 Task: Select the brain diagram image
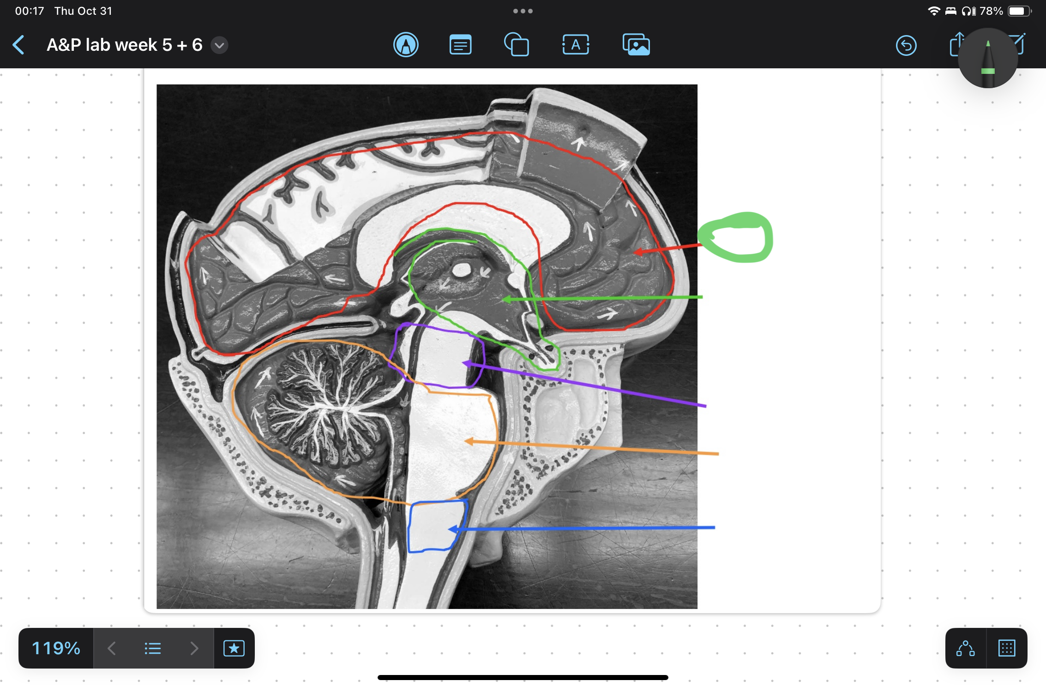(427, 346)
